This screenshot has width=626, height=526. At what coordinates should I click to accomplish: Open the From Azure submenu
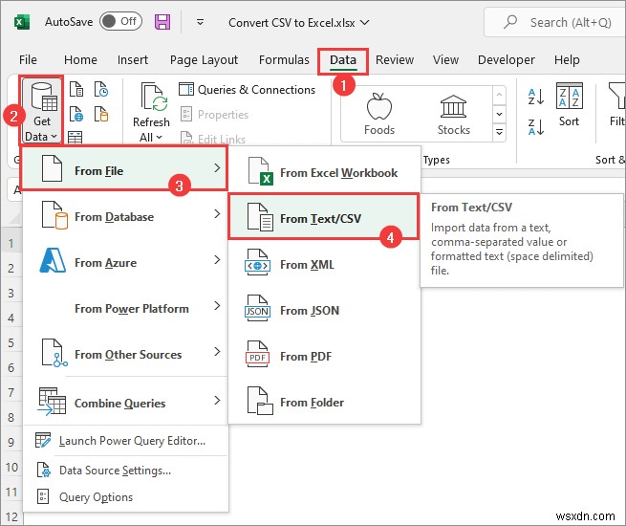[x=125, y=262]
